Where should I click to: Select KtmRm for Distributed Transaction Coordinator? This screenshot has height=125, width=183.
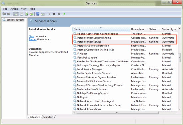(103, 61)
